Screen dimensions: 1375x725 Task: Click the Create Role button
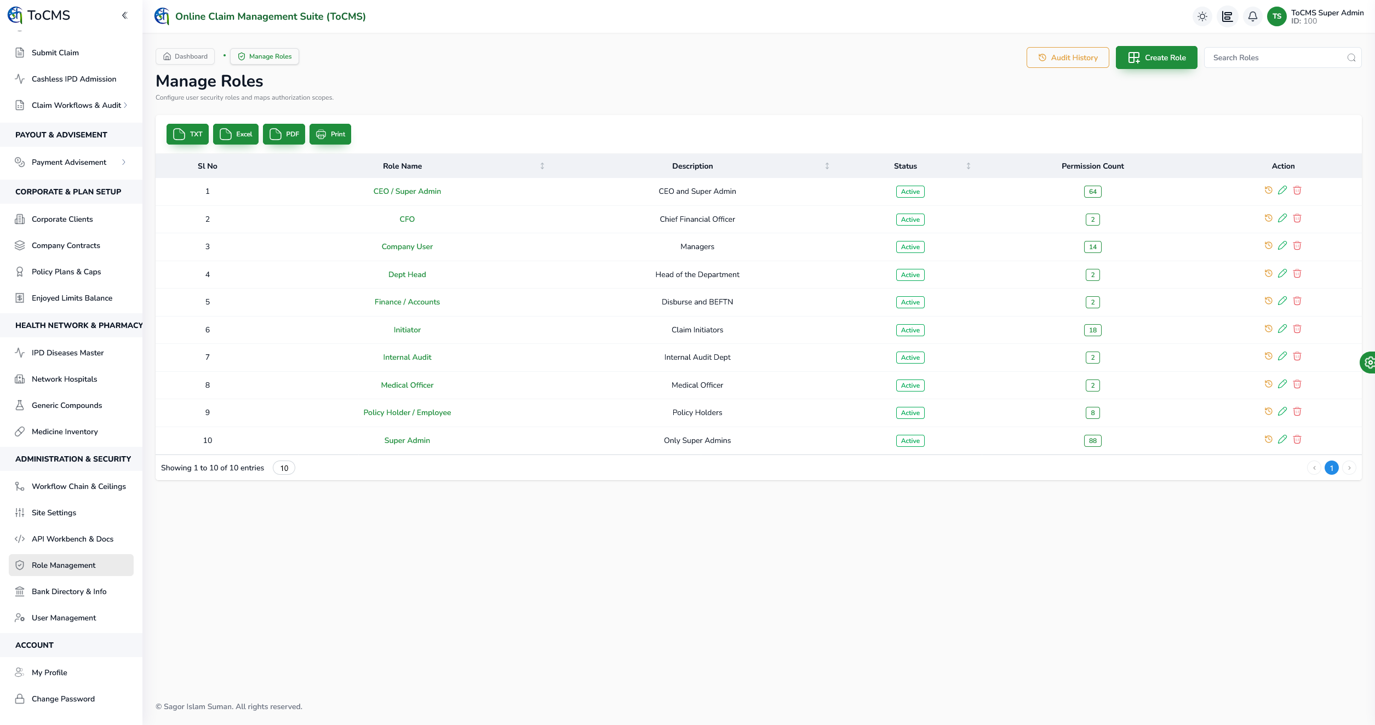1156,57
